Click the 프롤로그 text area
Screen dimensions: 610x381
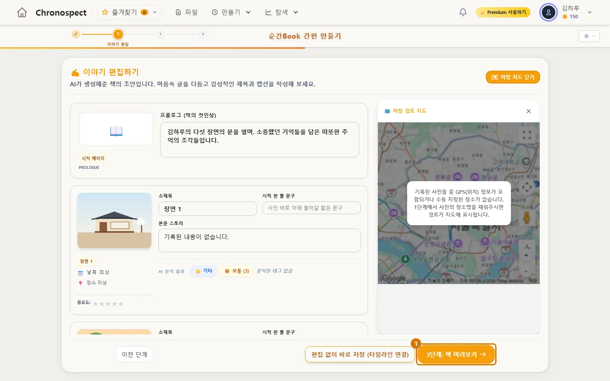tap(260, 140)
